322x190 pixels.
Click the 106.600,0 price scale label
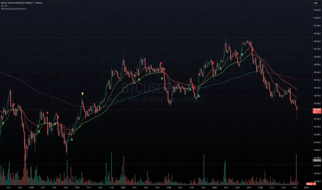pyautogui.click(x=317, y=10)
